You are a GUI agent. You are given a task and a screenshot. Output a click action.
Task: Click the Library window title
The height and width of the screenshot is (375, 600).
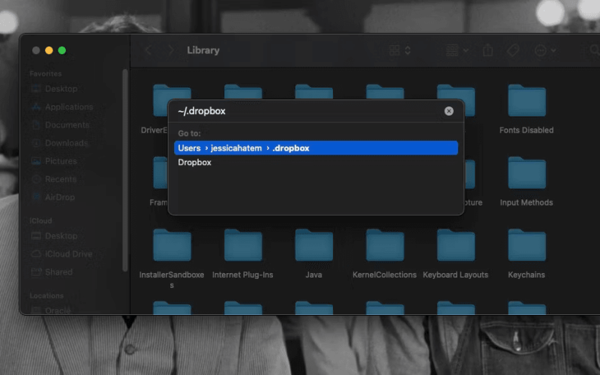click(x=203, y=50)
